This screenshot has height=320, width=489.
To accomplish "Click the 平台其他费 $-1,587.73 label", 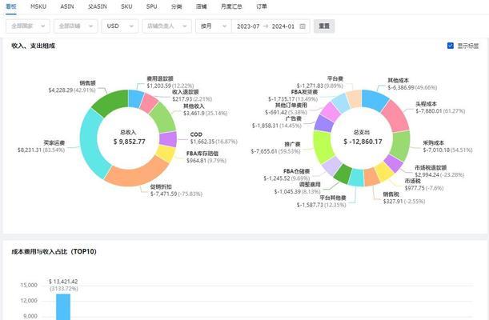I will coord(321,202).
